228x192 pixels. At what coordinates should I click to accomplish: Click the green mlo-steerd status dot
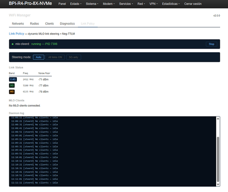(x=13, y=44)
